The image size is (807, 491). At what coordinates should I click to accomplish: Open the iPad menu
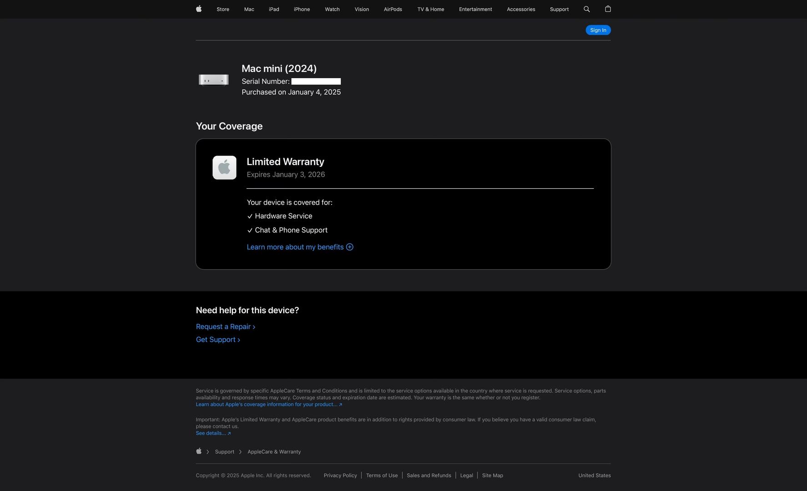point(274,9)
